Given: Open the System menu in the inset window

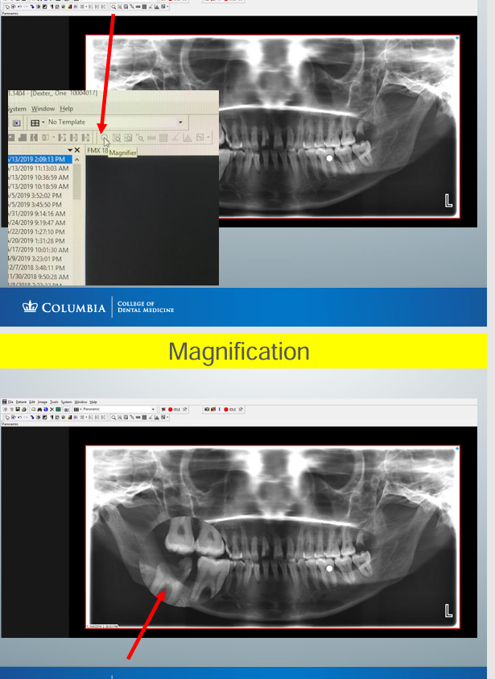Looking at the screenshot, I should click(x=16, y=109).
